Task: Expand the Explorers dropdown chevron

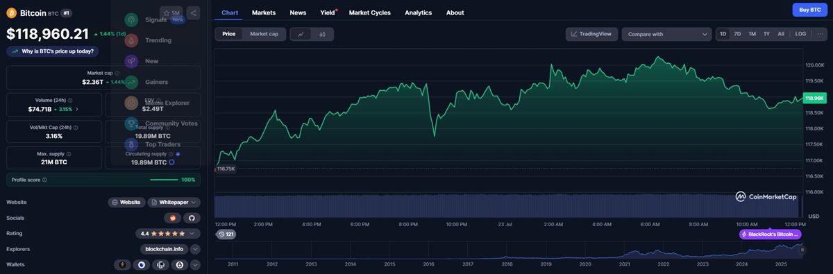Action: [195, 249]
